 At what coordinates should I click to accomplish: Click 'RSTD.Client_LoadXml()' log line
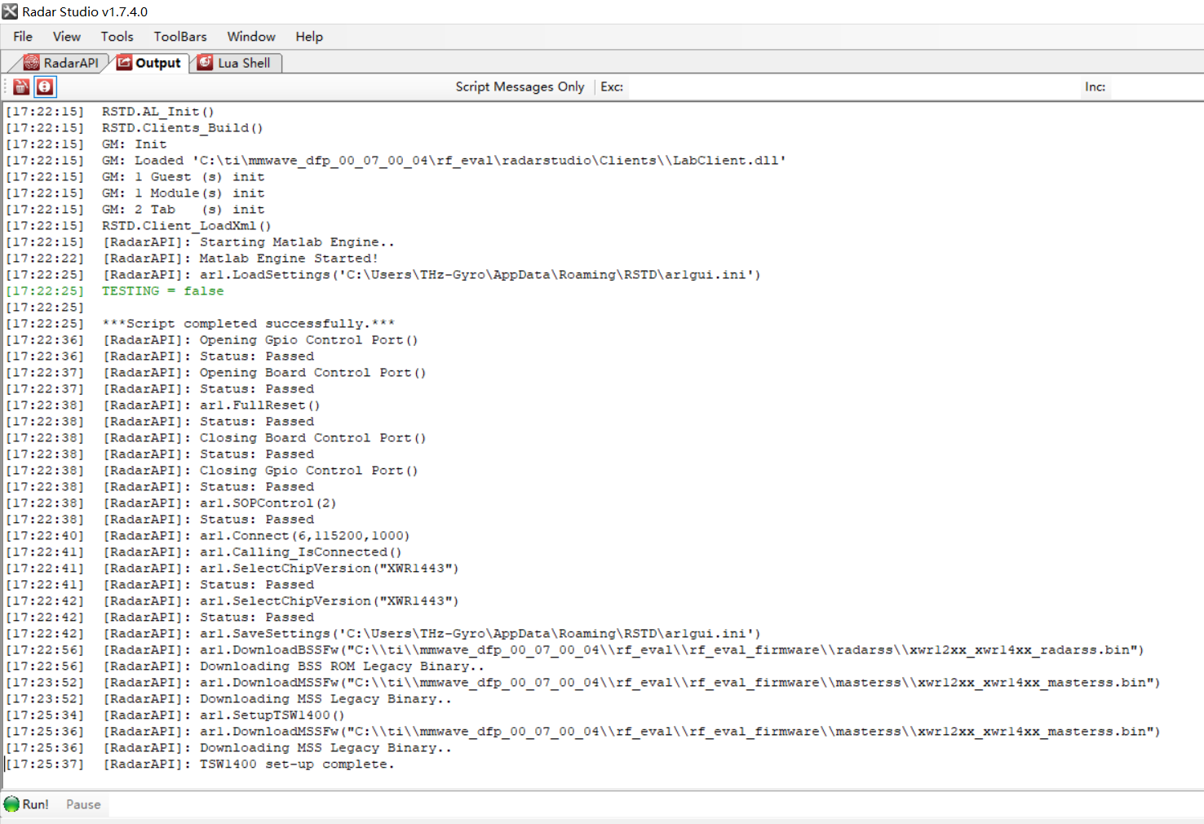click(x=186, y=226)
